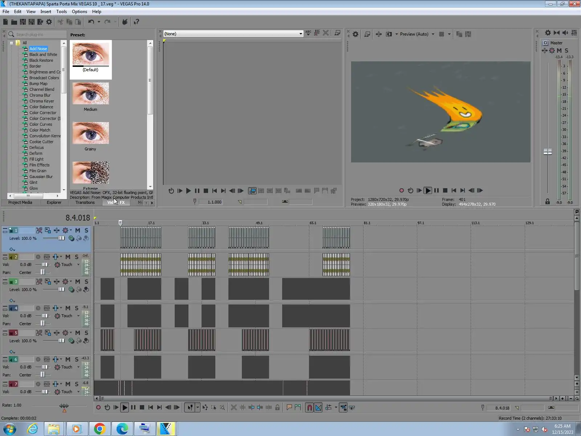
Task: Show overlays grid in preview
Action: pyautogui.click(x=442, y=34)
